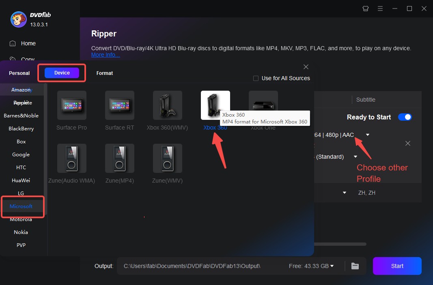Follow the More Info link
The height and width of the screenshot is (285, 433).
106,55
